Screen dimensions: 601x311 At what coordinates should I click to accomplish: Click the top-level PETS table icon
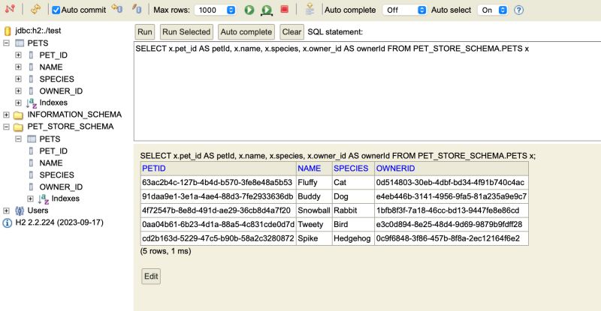click(x=20, y=43)
